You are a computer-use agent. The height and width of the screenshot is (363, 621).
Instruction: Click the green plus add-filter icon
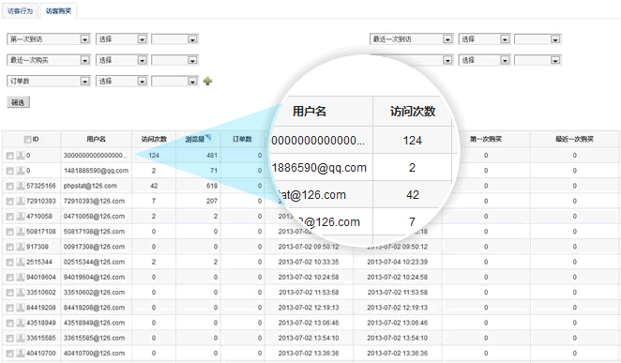207,82
